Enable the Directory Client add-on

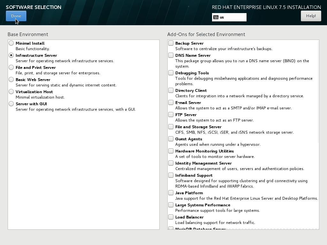click(x=171, y=90)
